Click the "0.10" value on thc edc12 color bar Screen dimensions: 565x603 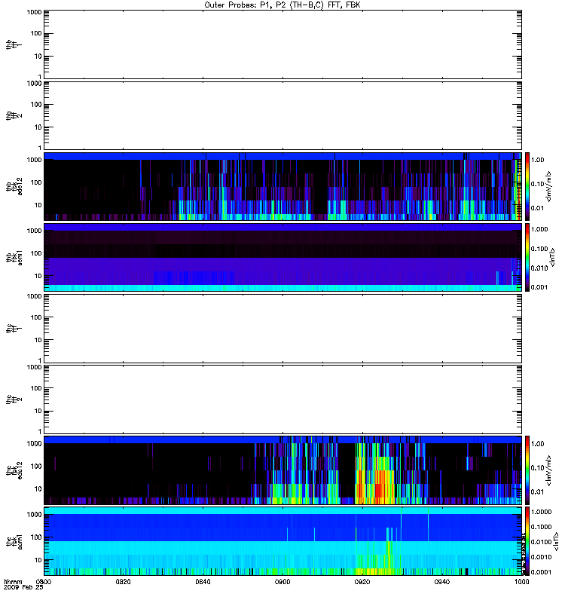pos(537,467)
